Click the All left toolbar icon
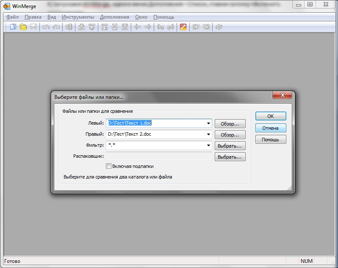This screenshot has width=338, height=268. tap(206, 27)
